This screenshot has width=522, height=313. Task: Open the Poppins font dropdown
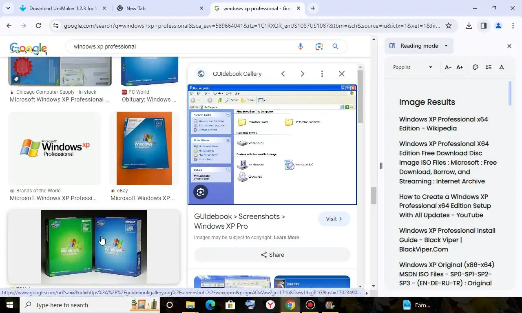pos(413,67)
